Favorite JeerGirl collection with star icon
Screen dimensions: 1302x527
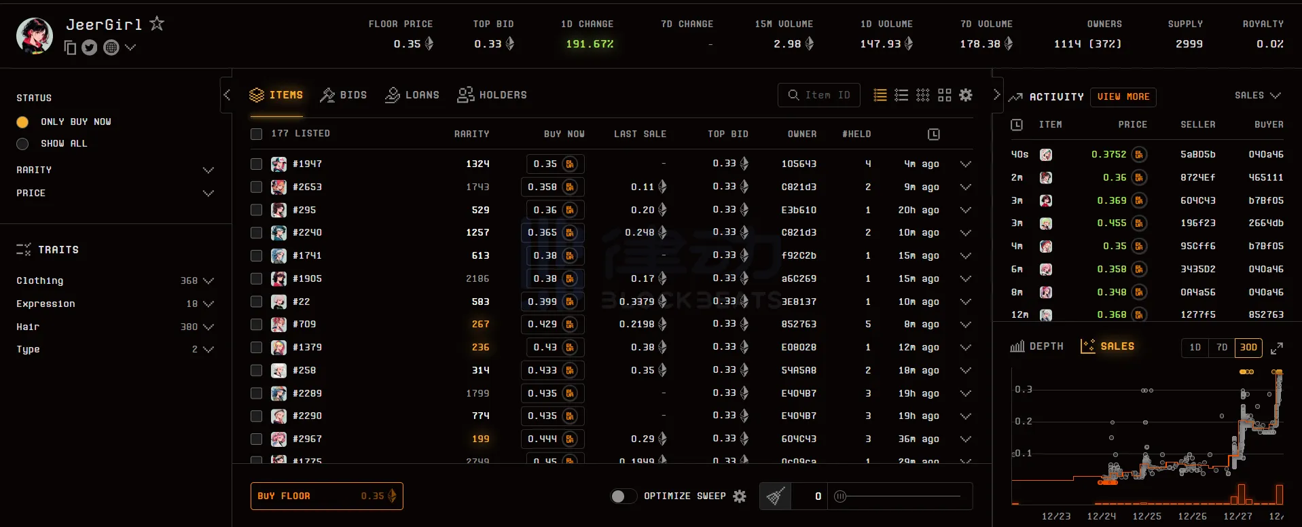[x=157, y=24]
